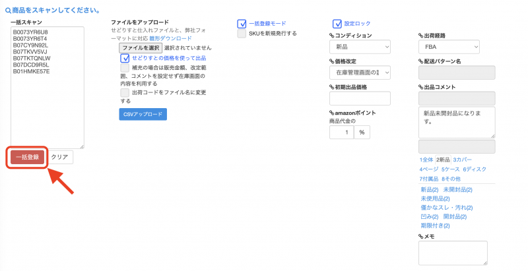The width and height of the screenshot is (528, 271).
Task: Select the 4ページ comment tab
Action: [428, 169]
